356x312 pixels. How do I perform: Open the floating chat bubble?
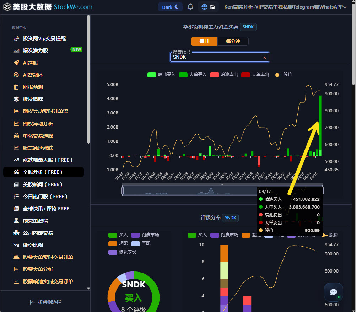(333, 292)
